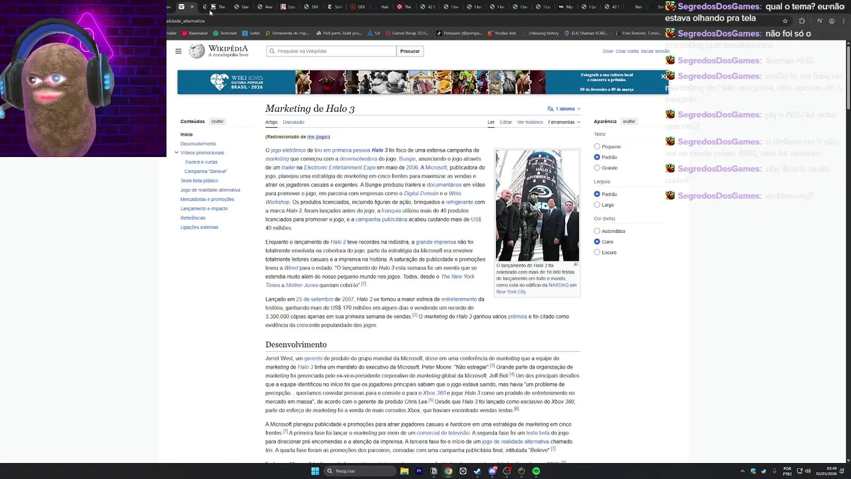Collapse the Vídeos promocionais contents section
851x479 pixels.
(x=176, y=153)
